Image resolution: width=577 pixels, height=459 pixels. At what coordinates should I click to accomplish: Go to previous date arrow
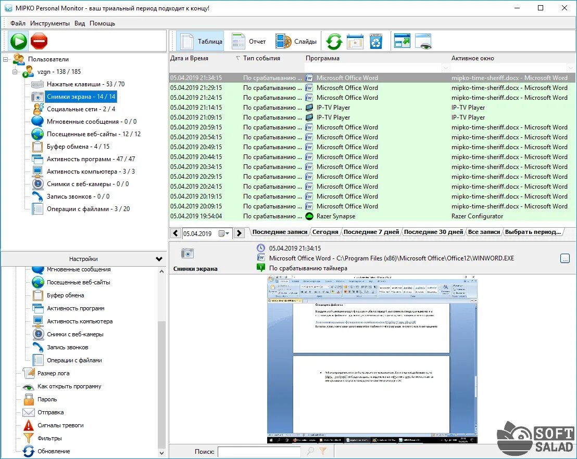[x=175, y=233]
